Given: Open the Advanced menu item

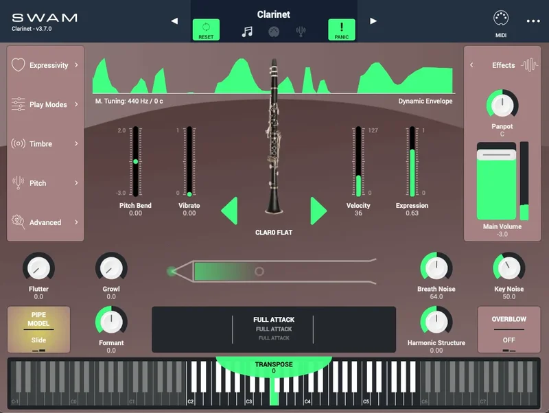Looking at the screenshot, I should tap(45, 222).
